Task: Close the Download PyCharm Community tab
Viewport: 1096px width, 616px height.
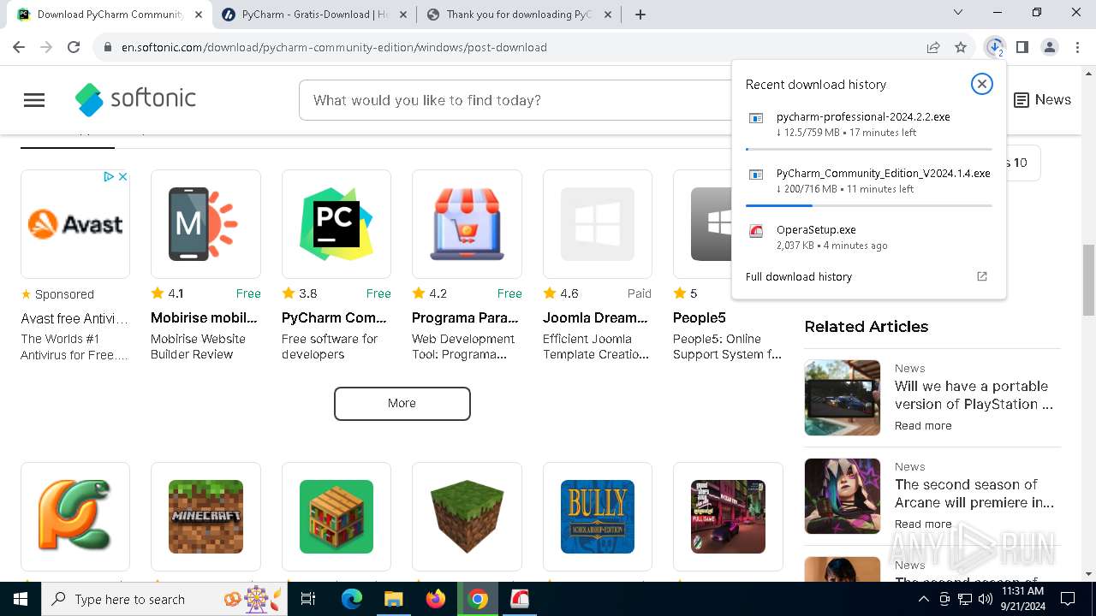Action: click(199, 15)
